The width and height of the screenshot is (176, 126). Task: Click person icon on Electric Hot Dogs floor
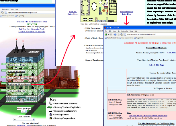point(33,68)
